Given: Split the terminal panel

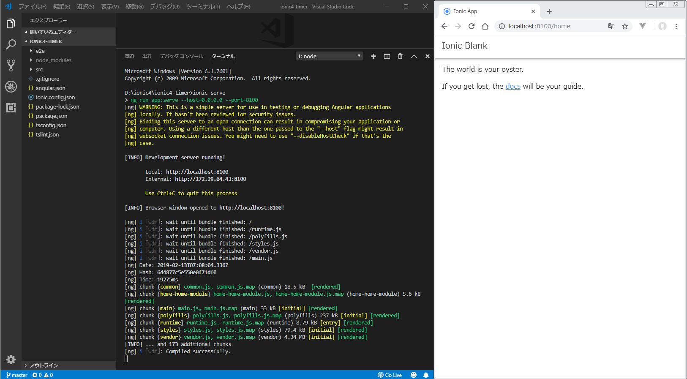Looking at the screenshot, I should click(387, 56).
